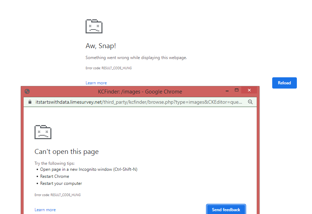Click sad folder icon in KCFinder popup

pyautogui.click(x=43, y=132)
